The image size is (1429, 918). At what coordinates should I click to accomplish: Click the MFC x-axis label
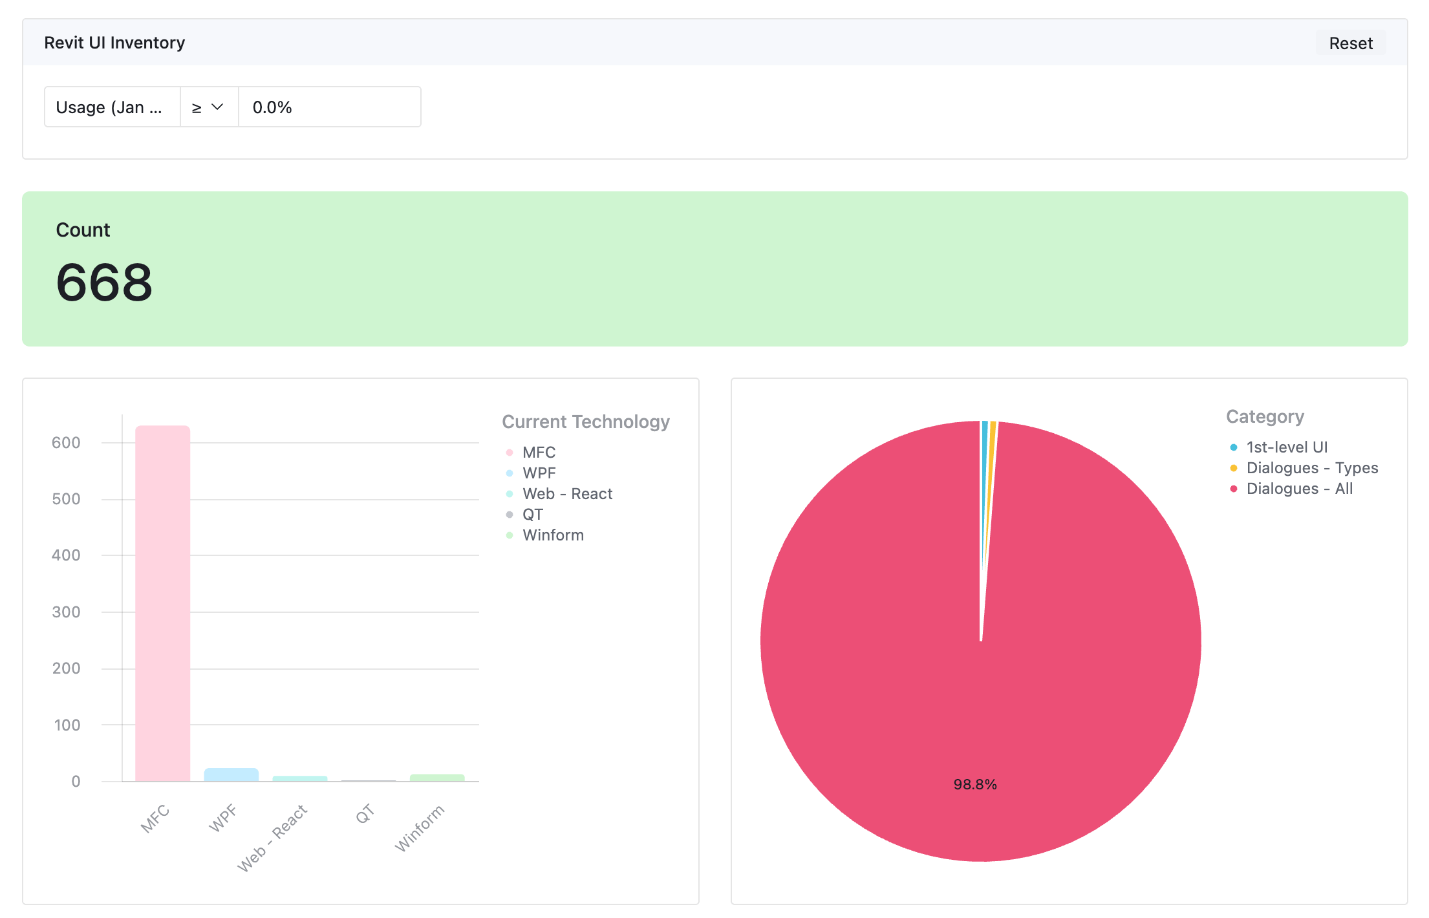pyautogui.click(x=155, y=819)
